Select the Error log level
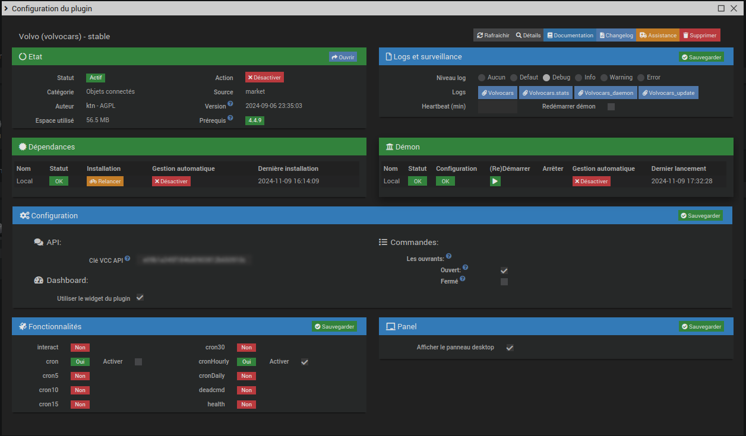The height and width of the screenshot is (436, 746). click(641, 78)
